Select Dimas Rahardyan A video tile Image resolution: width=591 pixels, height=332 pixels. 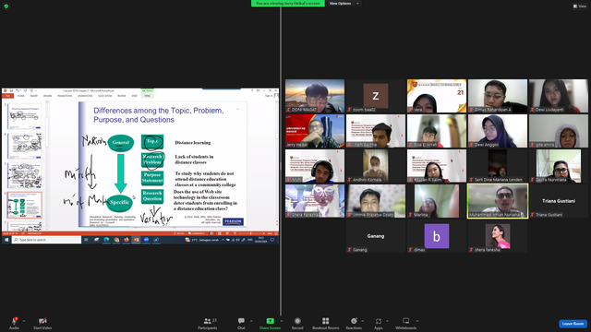498,96
